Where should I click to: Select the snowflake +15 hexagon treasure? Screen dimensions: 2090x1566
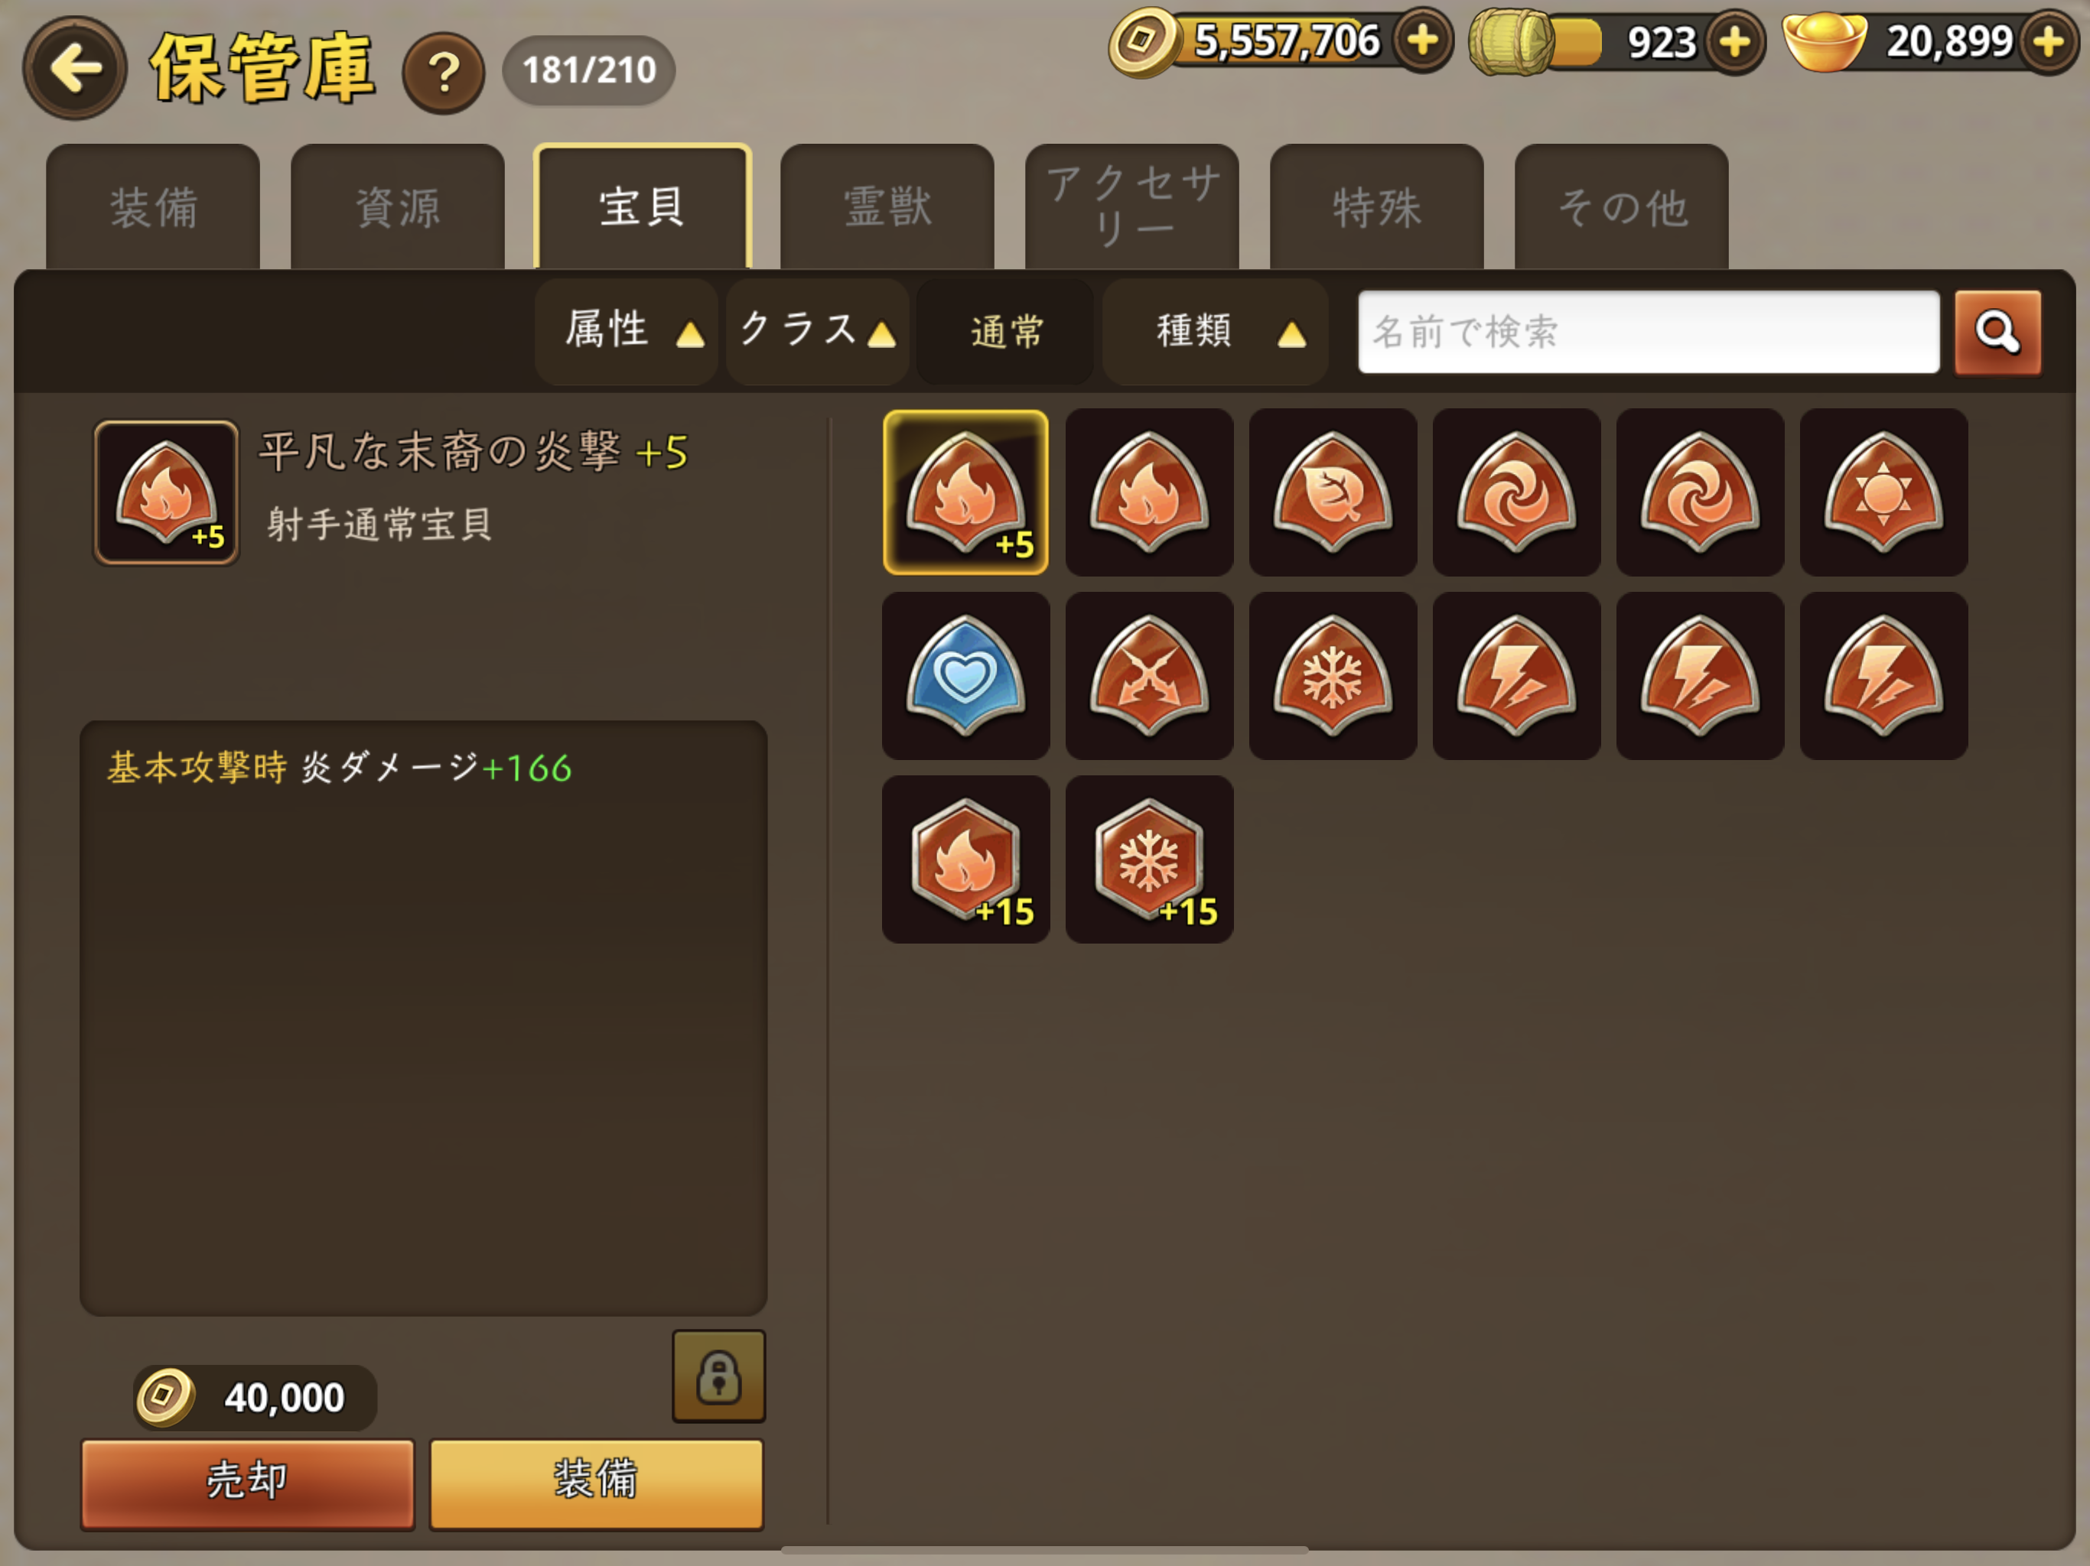tap(1149, 859)
